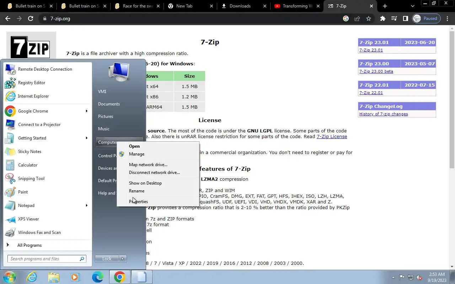Open shutdown options arrow next to Lock
Viewport: 455px width, 284px height.
(x=123, y=259)
